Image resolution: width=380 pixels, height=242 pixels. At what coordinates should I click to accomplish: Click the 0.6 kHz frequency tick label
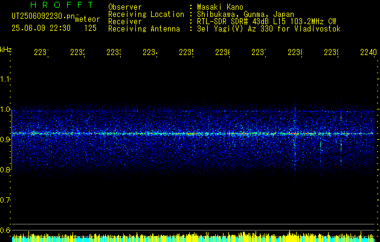(5, 230)
